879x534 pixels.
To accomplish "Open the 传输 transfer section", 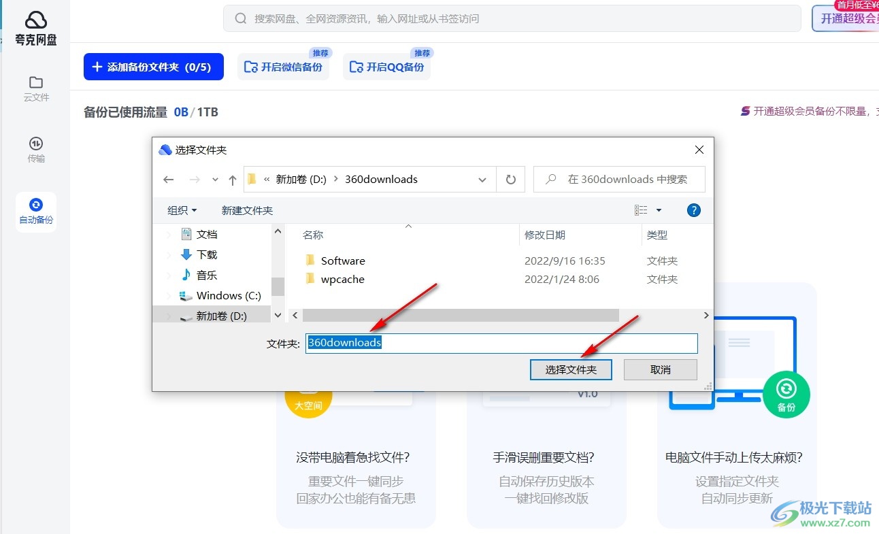I will (36, 150).
